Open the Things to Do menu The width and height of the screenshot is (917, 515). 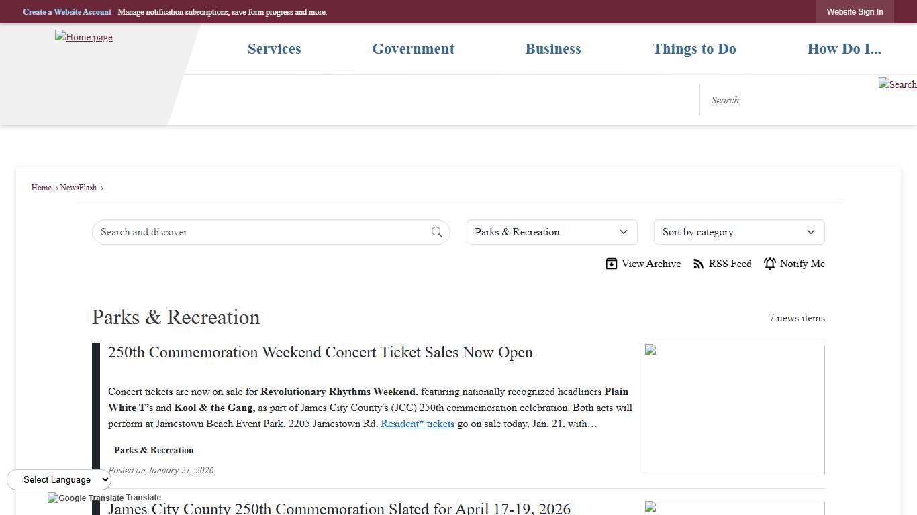click(x=694, y=49)
